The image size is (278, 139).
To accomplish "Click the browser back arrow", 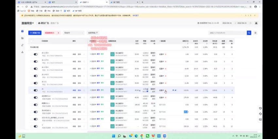I will point(18,7).
